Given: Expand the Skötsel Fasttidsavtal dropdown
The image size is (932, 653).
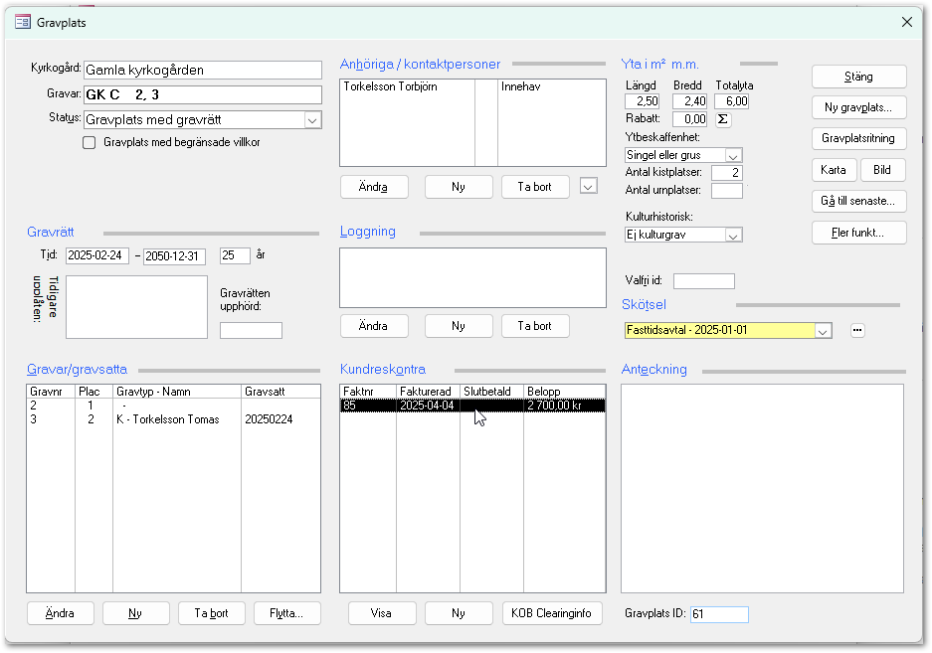Looking at the screenshot, I should coord(824,331).
